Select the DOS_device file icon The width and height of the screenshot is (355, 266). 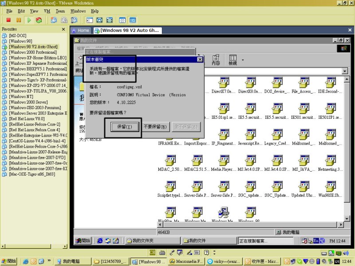pyautogui.click(x=277, y=85)
